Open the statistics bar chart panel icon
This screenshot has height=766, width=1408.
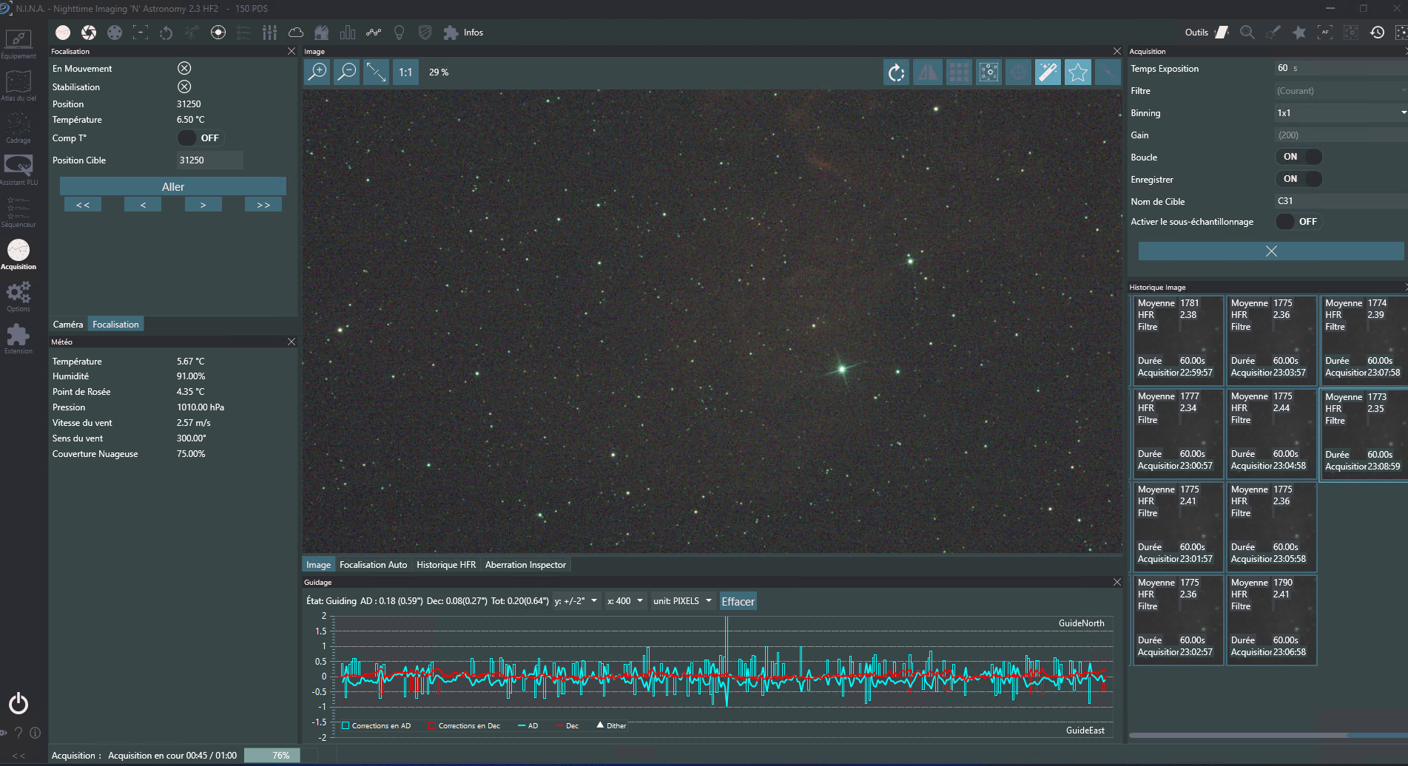[348, 33]
